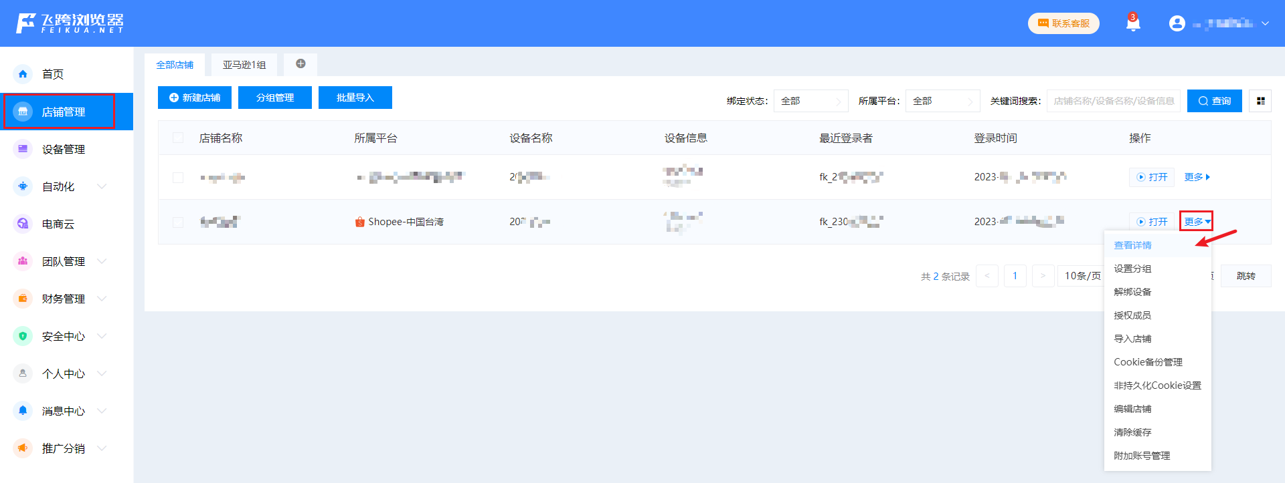Click the cloud icon beside 电商云
The image size is (1285, 483).
23,224
